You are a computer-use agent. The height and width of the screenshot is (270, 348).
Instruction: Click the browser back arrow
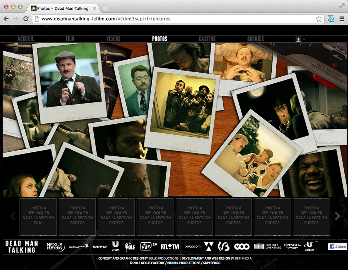point(6,19)
